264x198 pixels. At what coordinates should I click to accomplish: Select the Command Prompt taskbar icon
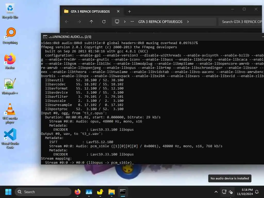coord(123,192)
